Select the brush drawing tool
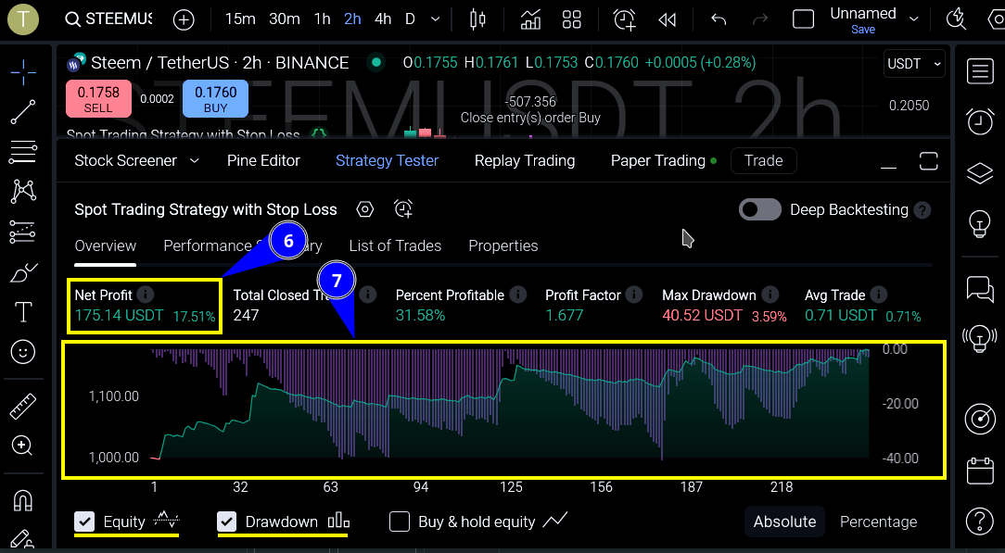Viewport: 1005px width, 553px height. [23, 273]
